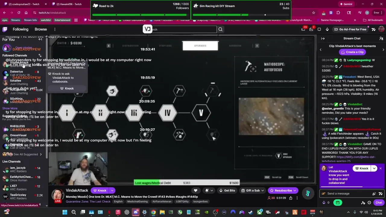Open the Browse nav item
386x217 pixels.
pos(41,29)
